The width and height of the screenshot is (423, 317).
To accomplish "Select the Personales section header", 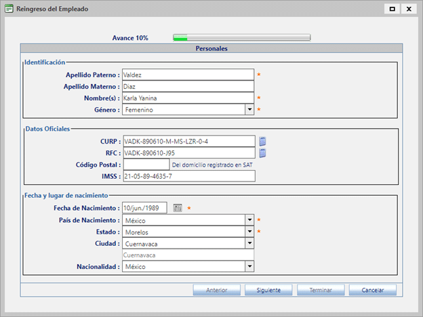I will 211,49.
